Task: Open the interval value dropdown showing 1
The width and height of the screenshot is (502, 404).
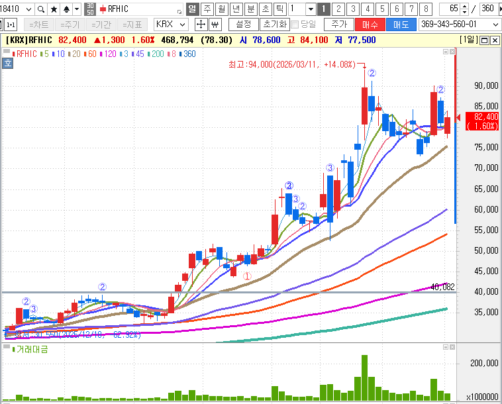Action: (x=310, y=9)
